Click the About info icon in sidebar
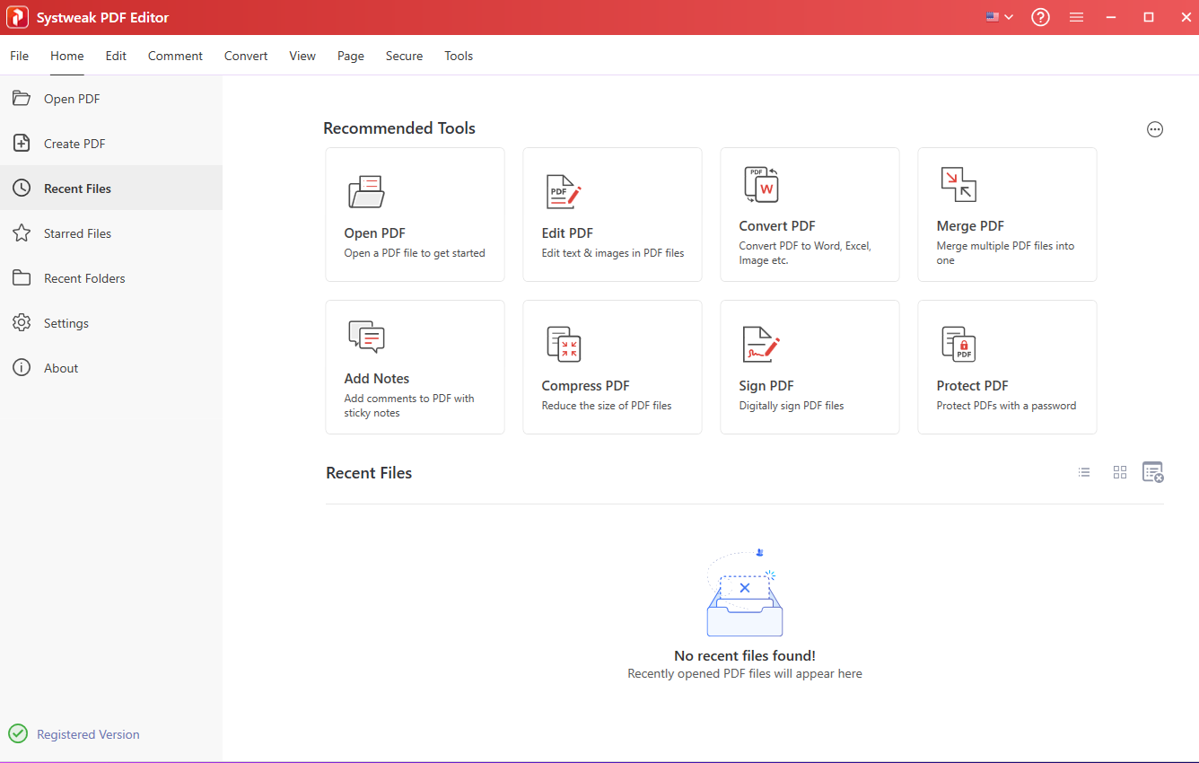The image size is (1199, 763). pos(22,367)
